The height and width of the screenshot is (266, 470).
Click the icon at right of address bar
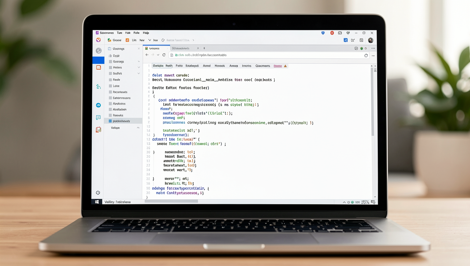pos(366,55)
